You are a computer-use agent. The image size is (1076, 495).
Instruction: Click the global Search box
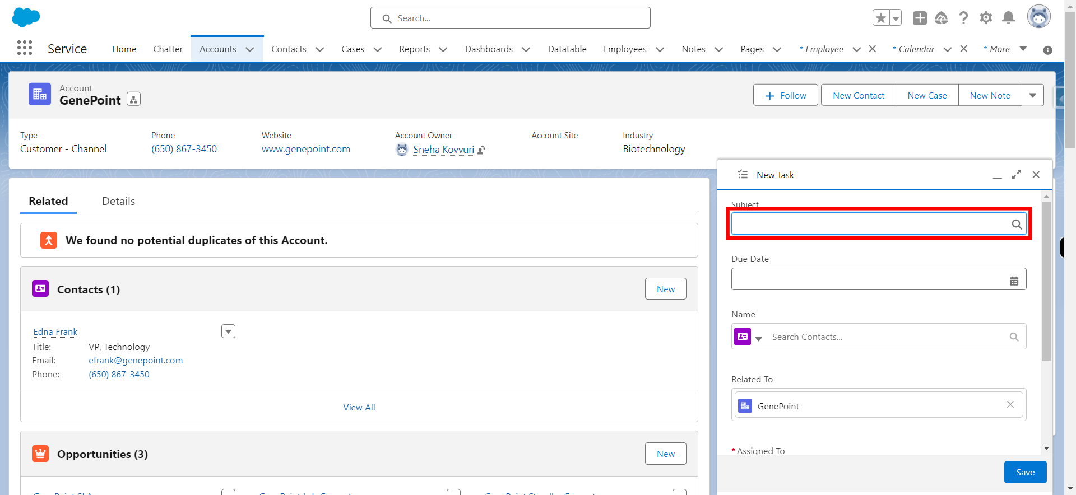click(511, 18)
